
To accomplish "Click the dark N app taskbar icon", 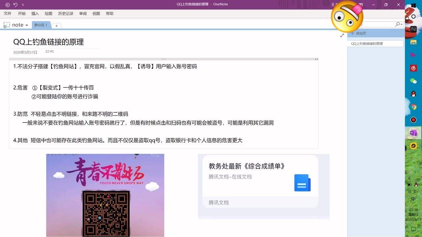I will tap(413, 29).
